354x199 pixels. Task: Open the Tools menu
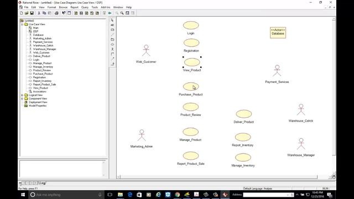(x=95, y=7)
